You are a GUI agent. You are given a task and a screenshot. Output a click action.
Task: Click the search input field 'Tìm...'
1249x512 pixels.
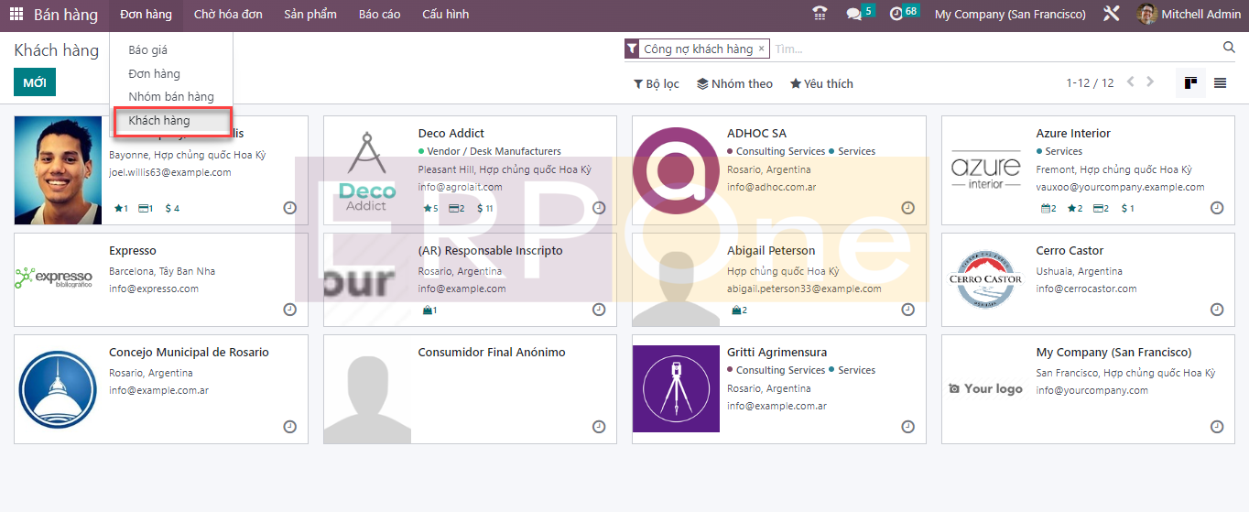click(x=994, y=49)
